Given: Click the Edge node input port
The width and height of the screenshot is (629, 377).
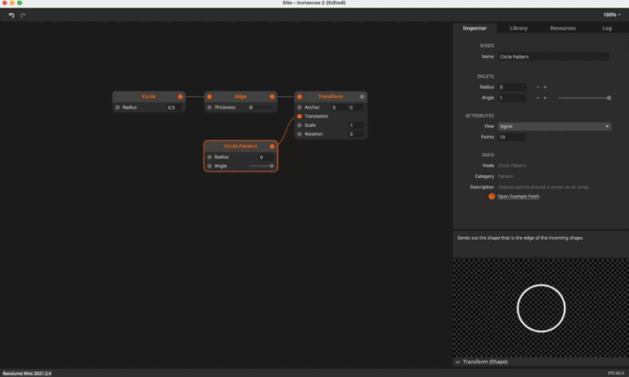Looking at the screenshot, I should [210, 96].
